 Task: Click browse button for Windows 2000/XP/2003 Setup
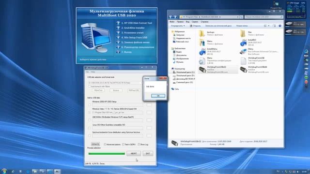149,105
